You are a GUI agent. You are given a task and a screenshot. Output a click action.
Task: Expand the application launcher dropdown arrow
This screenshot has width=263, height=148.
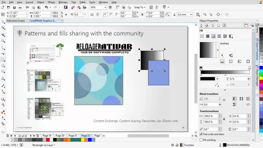(x=168, y=7)
